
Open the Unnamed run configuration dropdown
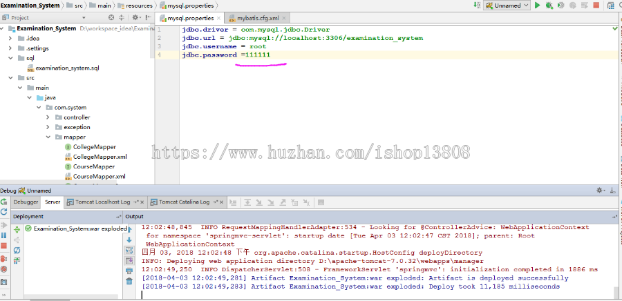(507, 5)
